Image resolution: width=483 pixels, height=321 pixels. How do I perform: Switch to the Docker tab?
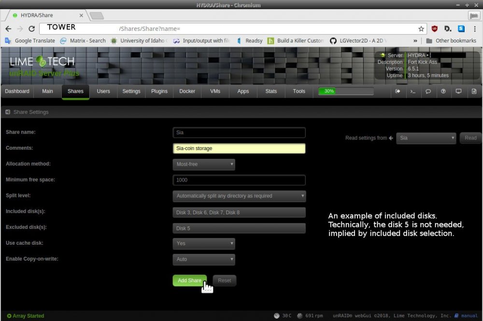pyautogui.click(x=187, y=91)
